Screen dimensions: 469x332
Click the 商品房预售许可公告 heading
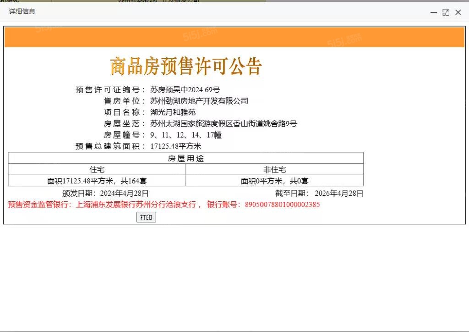186,66
